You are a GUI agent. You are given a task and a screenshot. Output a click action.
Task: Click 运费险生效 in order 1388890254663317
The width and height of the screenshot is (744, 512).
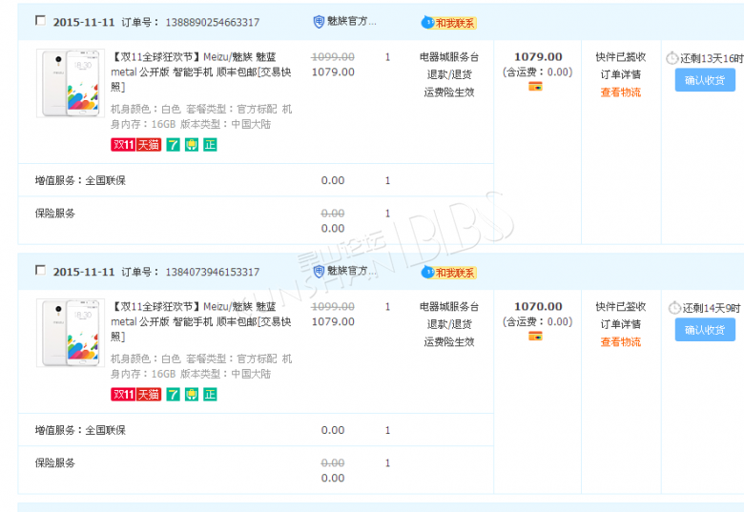[x=449, y=92]
